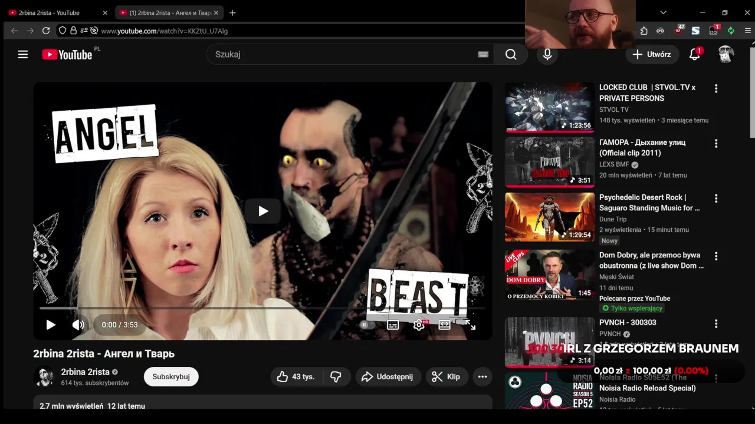Go forward in browser history

click(x=30, y=31)
